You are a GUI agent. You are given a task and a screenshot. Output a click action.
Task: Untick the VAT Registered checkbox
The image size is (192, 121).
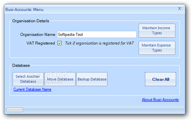pos(60,43)
